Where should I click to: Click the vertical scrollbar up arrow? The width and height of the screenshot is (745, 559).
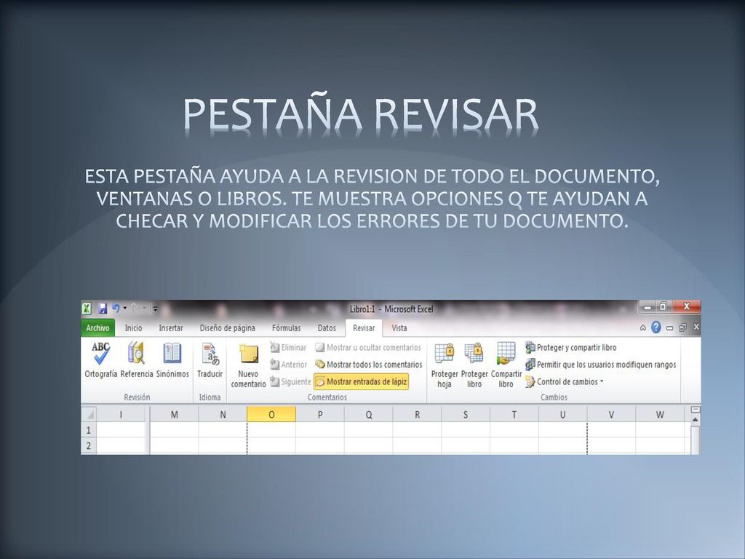[x=695, y=420]
